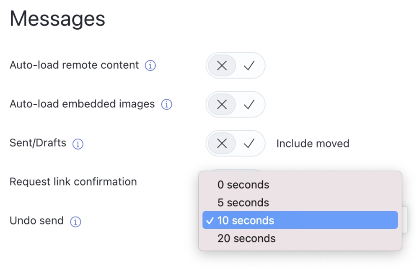
Task: Turn on Auto-load embedded images with checkmark
Action: [249, 104]
